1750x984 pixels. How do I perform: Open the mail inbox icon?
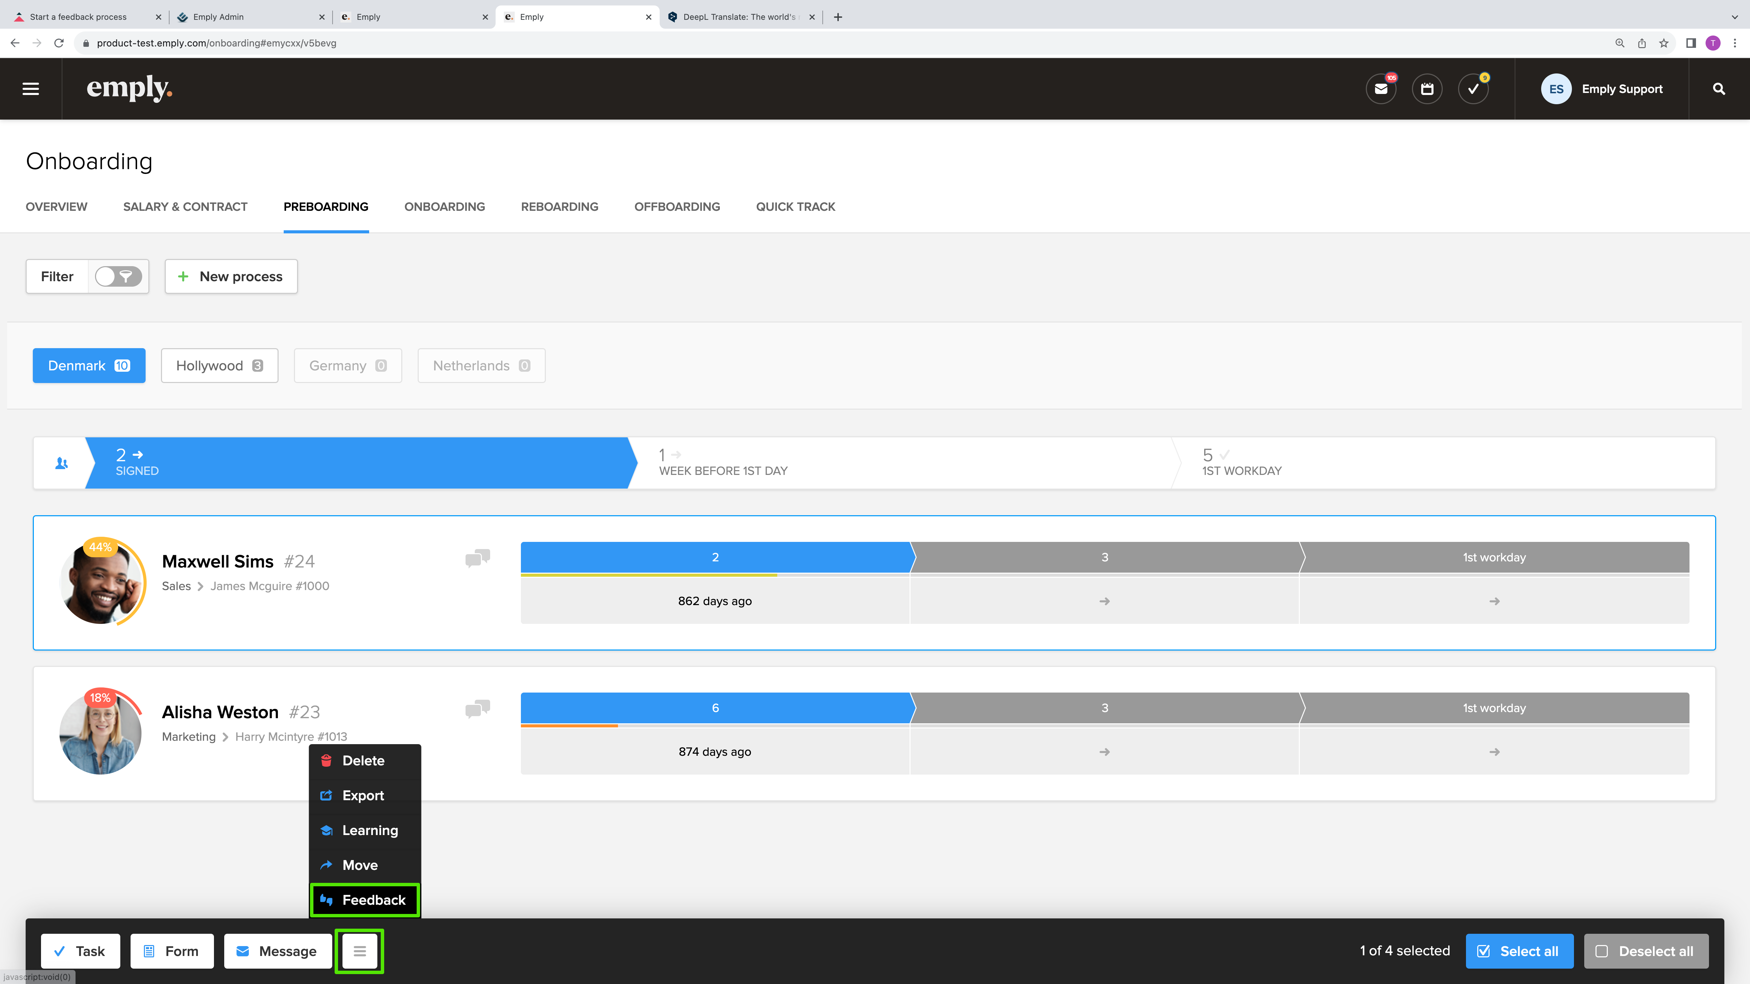(x=1381, y=89)
